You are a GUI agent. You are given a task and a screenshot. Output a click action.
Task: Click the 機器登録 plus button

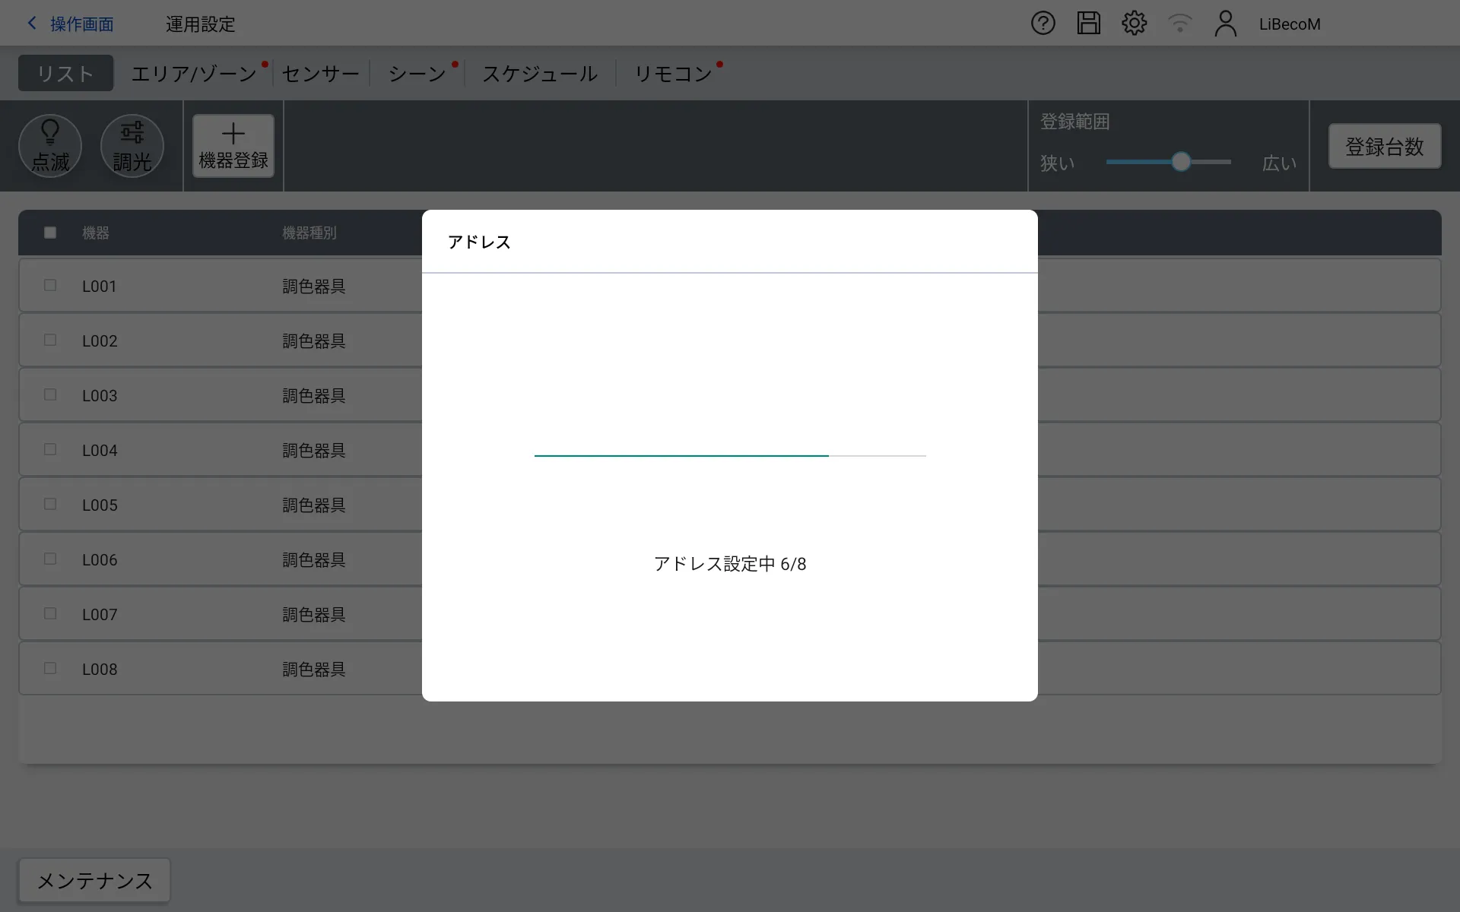point(233,146)
